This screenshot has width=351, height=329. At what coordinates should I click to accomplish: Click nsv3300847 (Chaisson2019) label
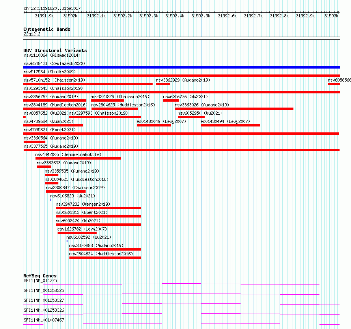[x=75, y=188]
